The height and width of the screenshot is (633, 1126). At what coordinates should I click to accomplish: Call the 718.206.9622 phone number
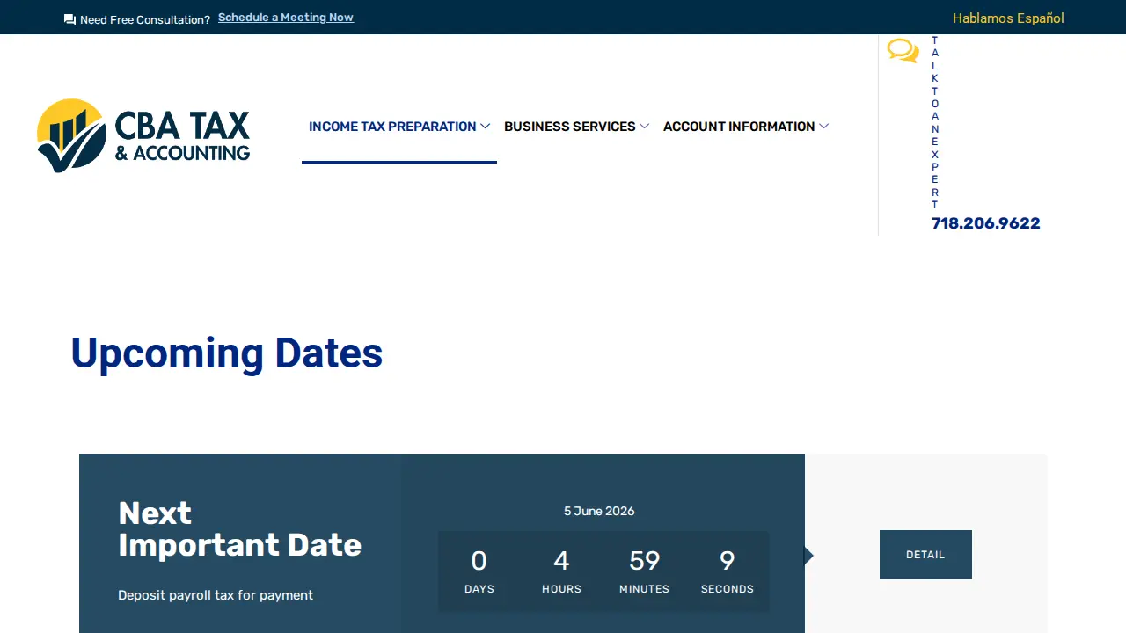coord(985,223)
